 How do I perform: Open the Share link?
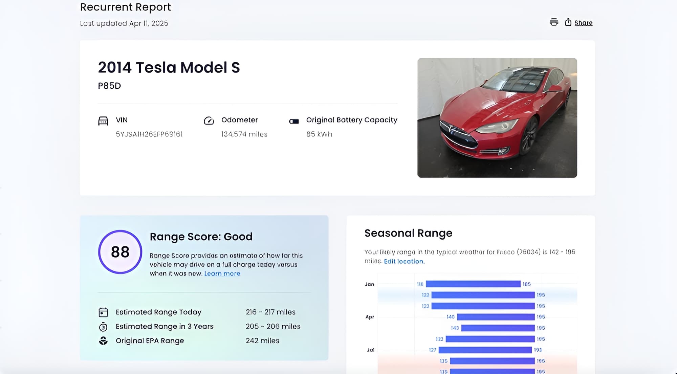click(x=583, y=23)
